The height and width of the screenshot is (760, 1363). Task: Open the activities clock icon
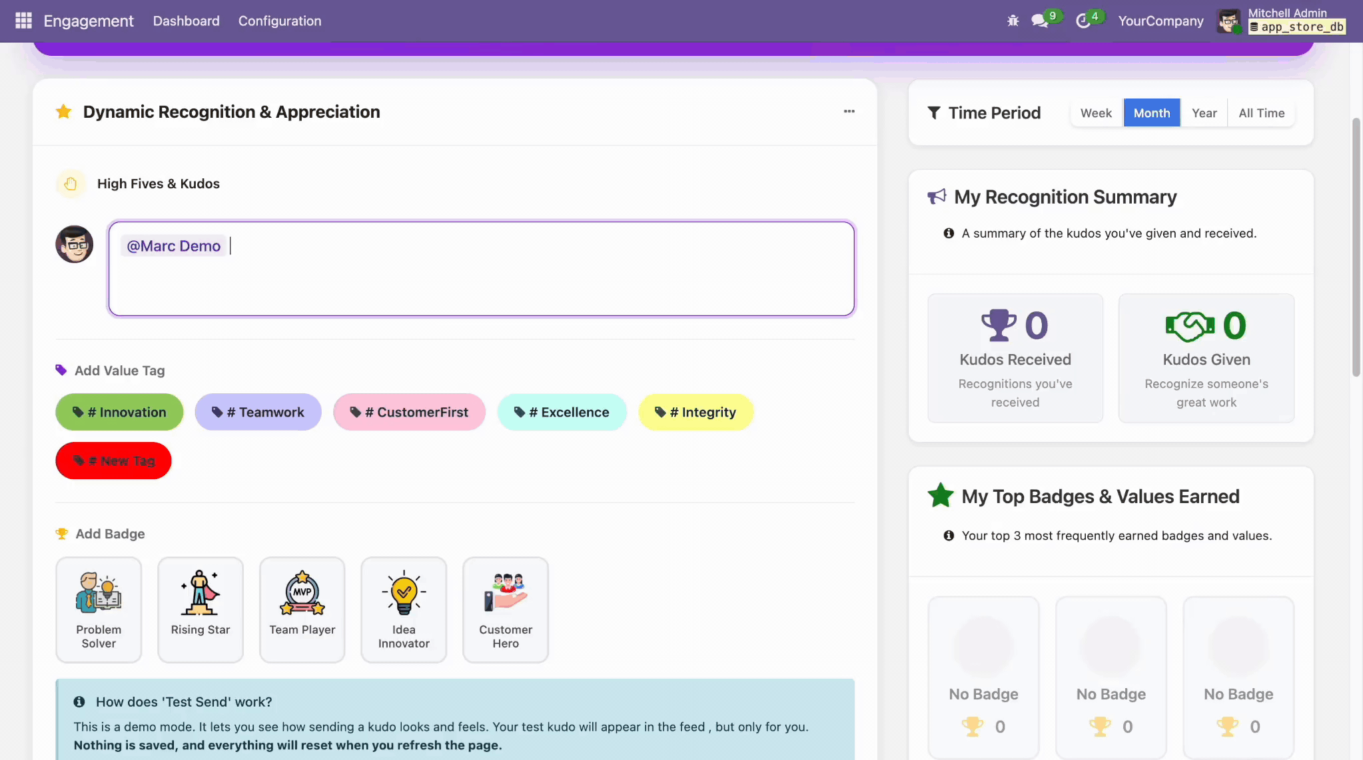click(1083, 21)
